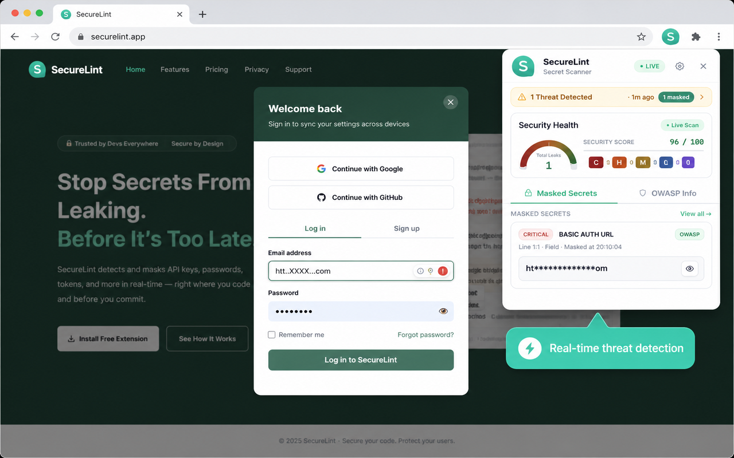The width and height of the screenshot is (734, 458).
Task: Go back in browser history
Action: [x=15, y=37]
